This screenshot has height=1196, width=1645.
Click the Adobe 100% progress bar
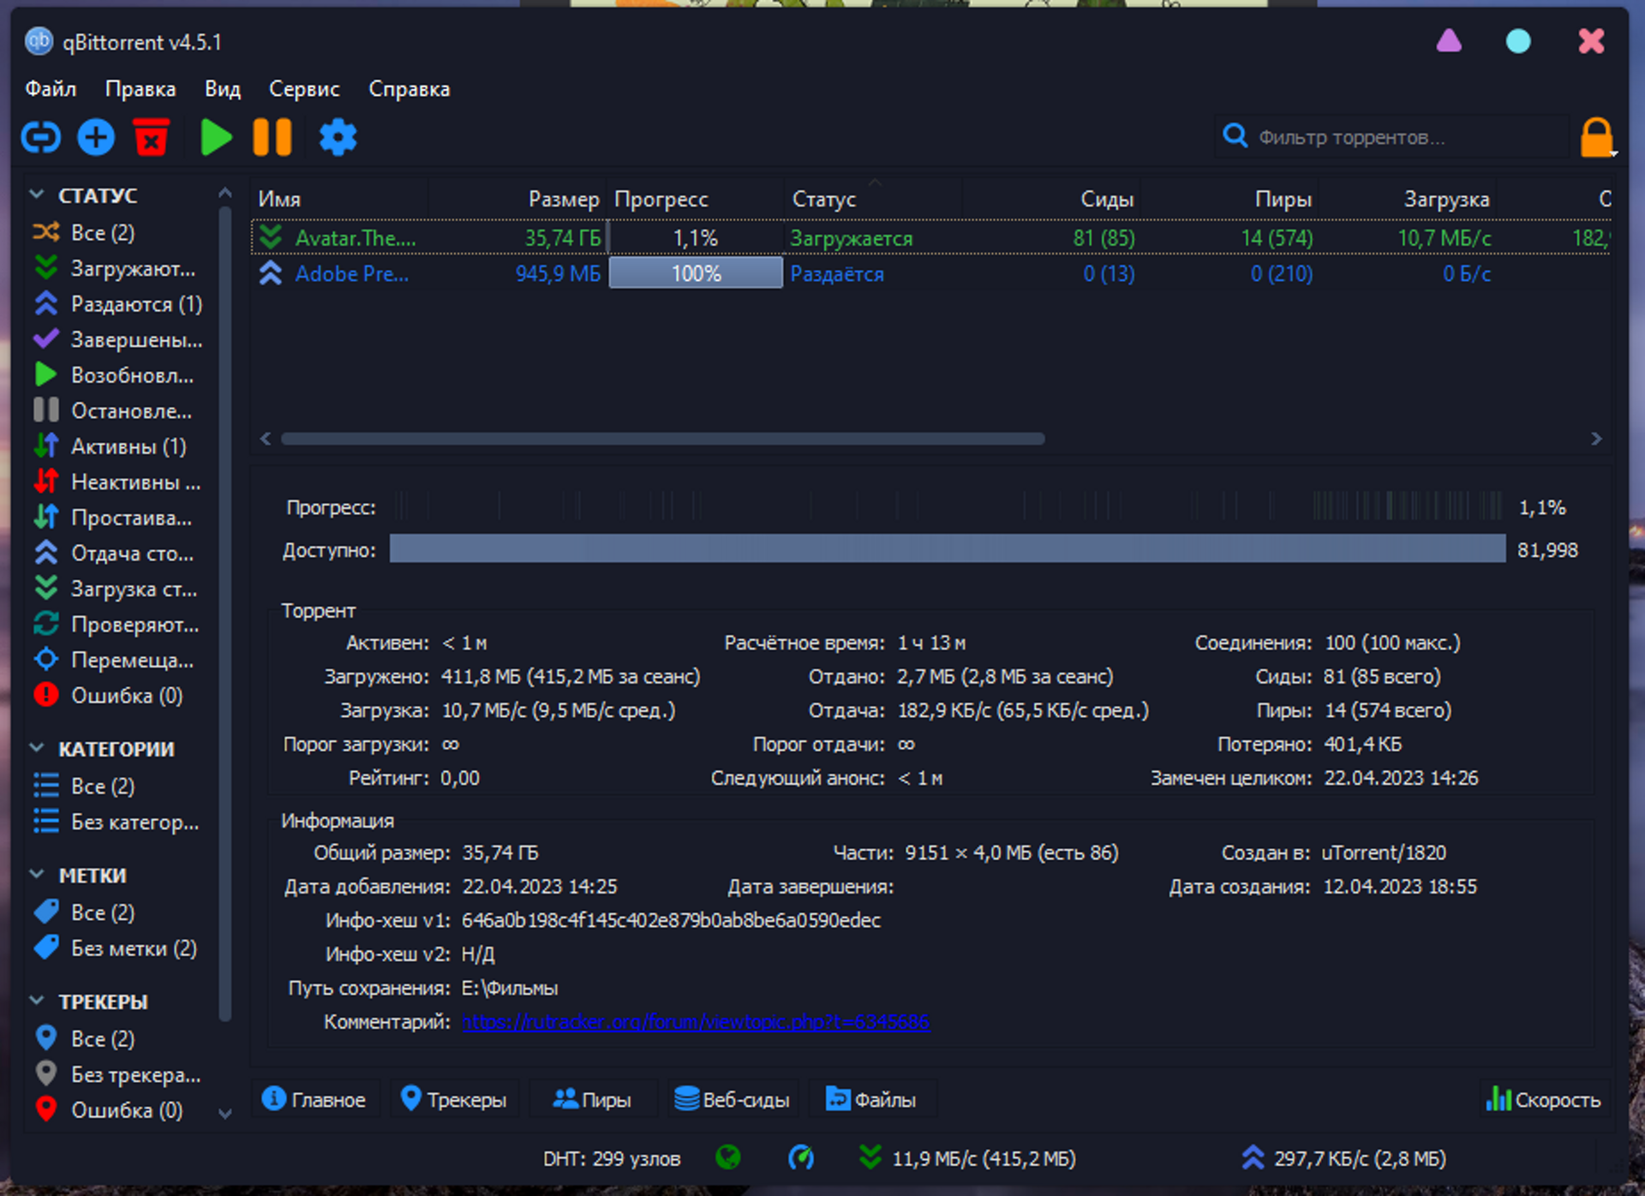tap(696, 274)
